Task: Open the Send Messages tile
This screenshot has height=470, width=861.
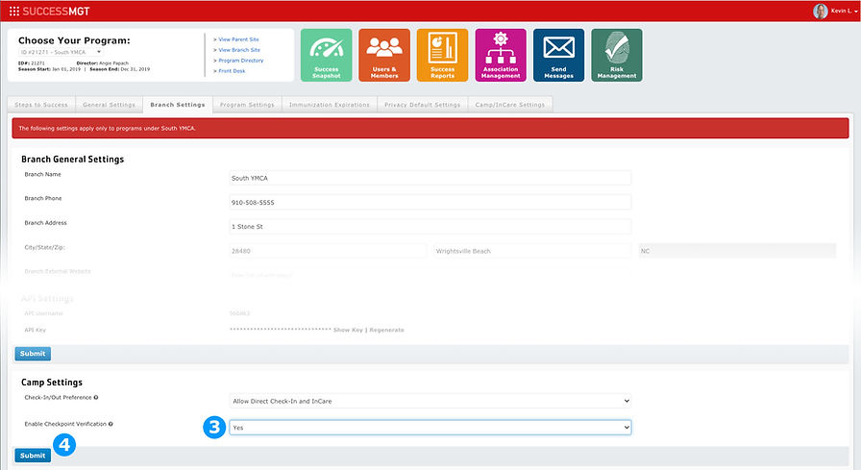Action: 559,56
